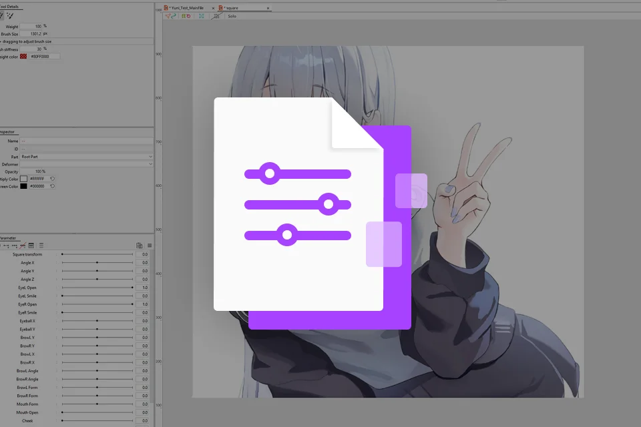
Task: Click the weight color hex field #80FF0000
Action: [44, 57]
